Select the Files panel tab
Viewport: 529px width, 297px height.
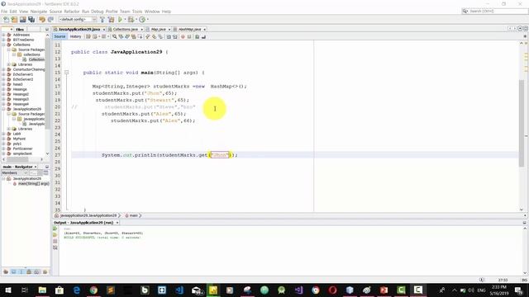point(20,30)
